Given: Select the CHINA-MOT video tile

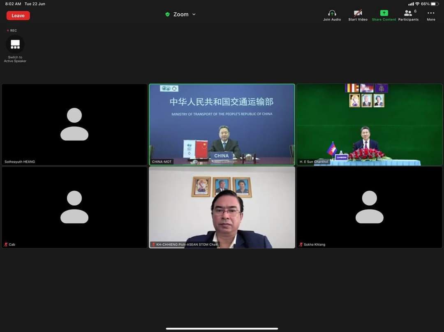Looking at the screenshot, I should [222, 124].
